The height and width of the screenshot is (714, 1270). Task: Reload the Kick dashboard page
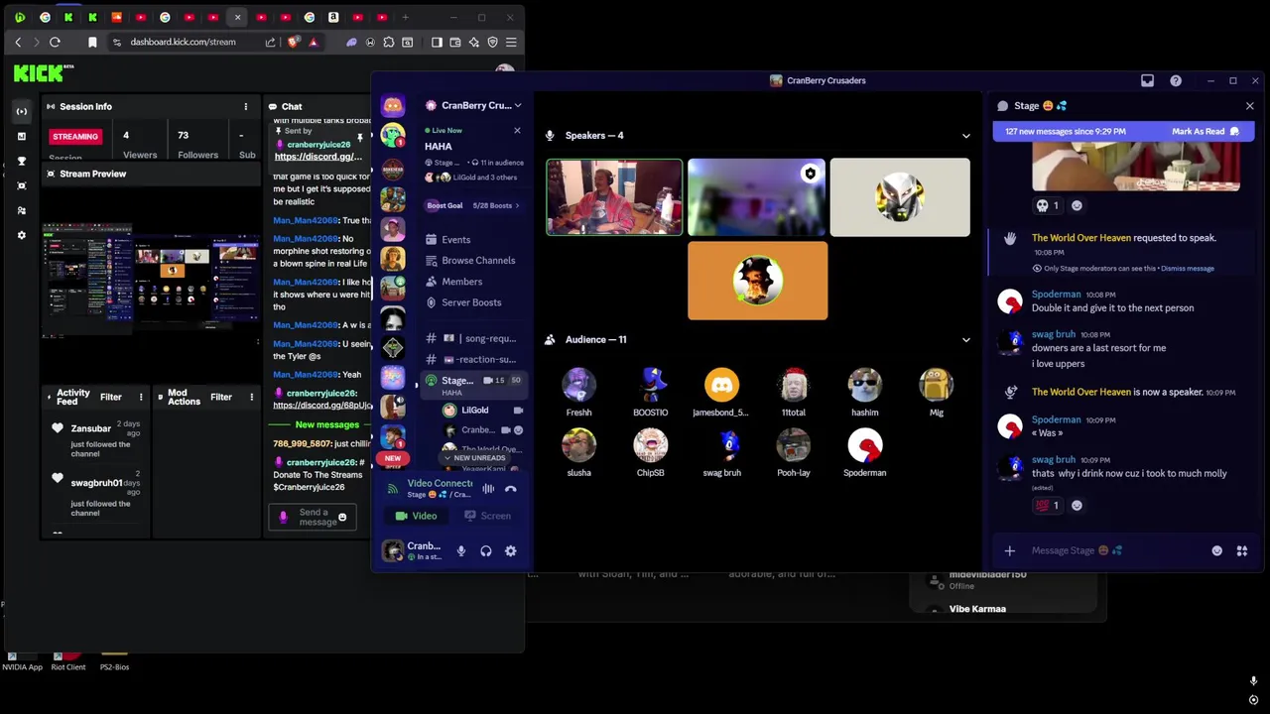55,43
